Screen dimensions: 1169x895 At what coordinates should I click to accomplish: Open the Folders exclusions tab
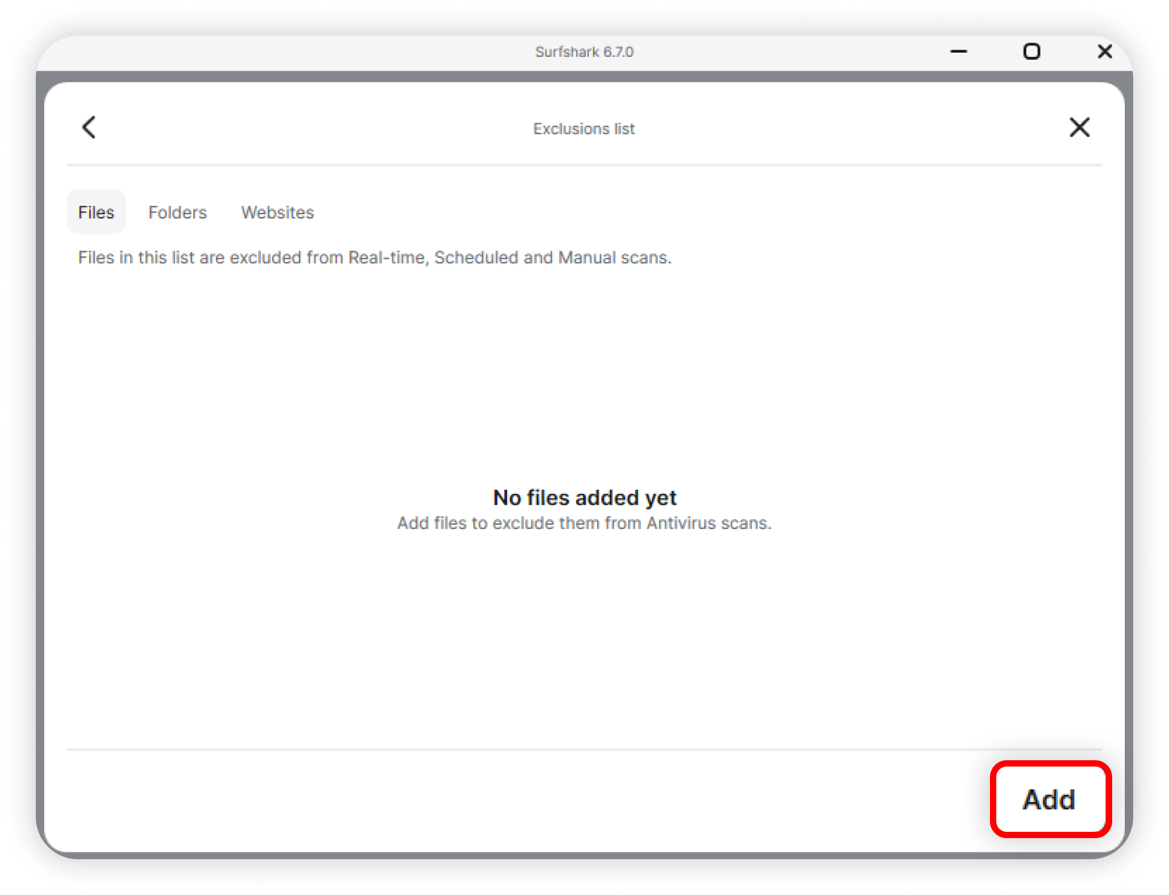point(177,212)
